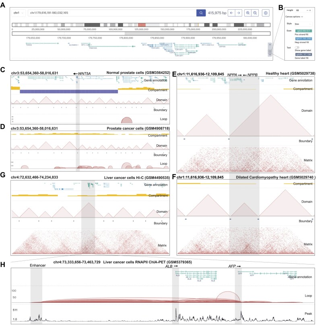Pick the Neg strand fill color
Screen dimensions: 317x328
click(303, 39)
